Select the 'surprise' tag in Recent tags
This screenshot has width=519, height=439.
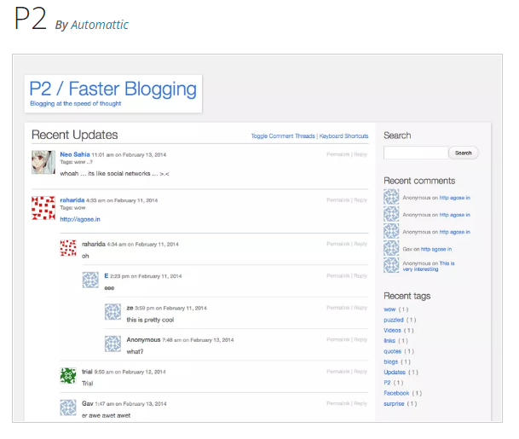pos(394,403)
